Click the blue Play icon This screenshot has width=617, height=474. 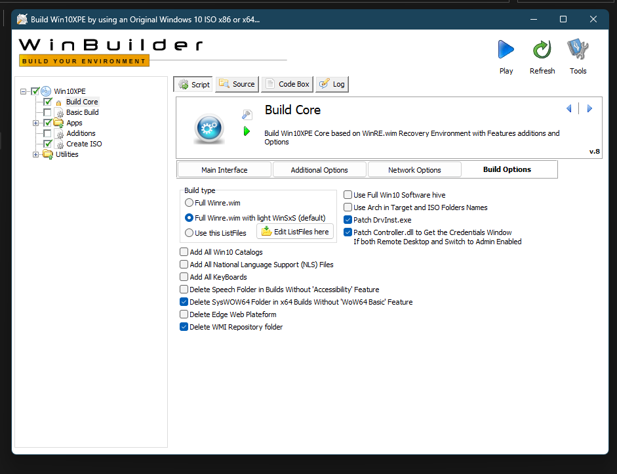[x=506, y=50]
